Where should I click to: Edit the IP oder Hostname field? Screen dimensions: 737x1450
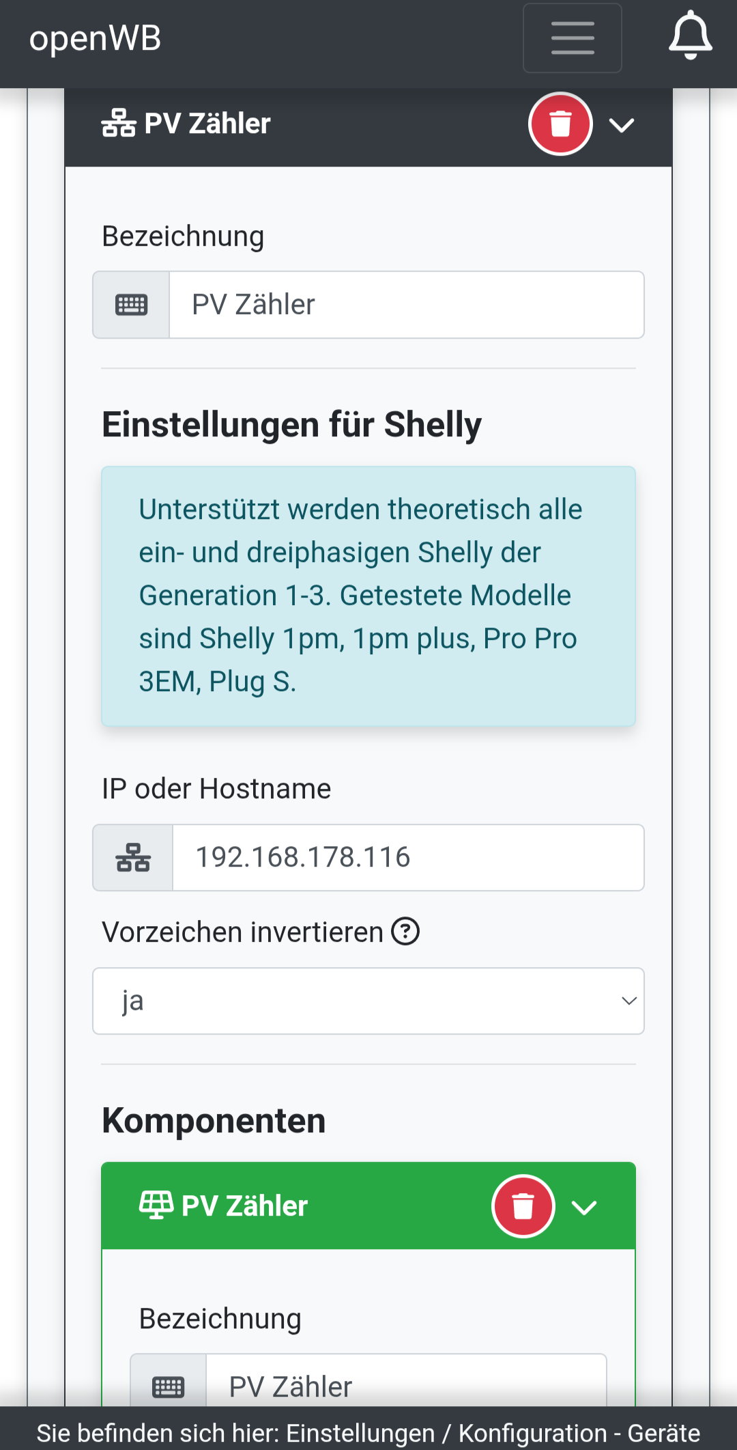pos(407,858)
